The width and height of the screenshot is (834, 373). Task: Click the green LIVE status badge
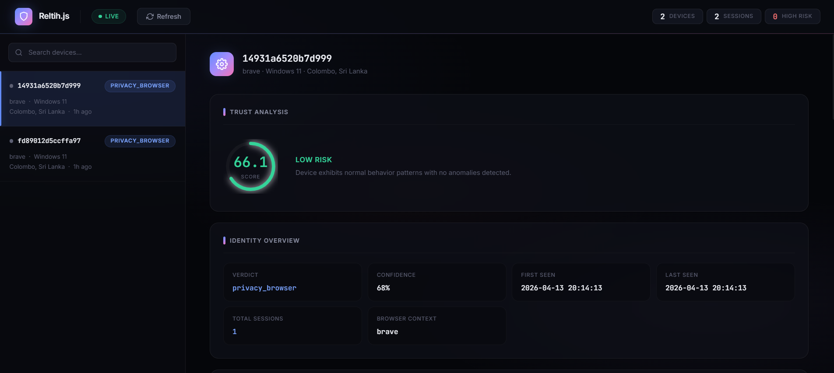(x=109, y=16)
